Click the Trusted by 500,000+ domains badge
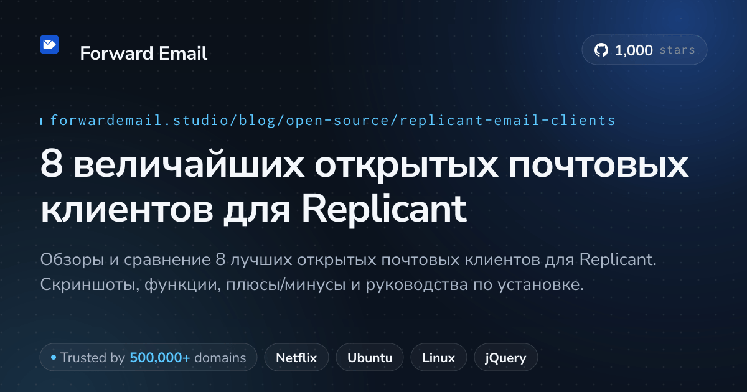Image resolution: width=747 pixels, height=392 pixels. (x=148, y=358)
